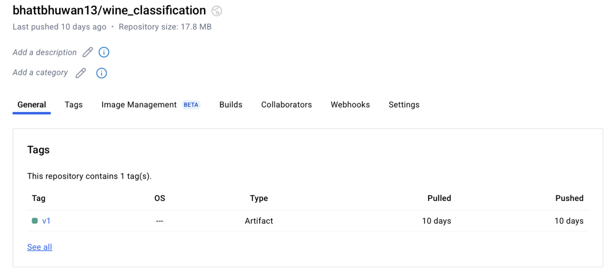Open the Collaborators tab
Screen dimensions: 606x275
286,105
